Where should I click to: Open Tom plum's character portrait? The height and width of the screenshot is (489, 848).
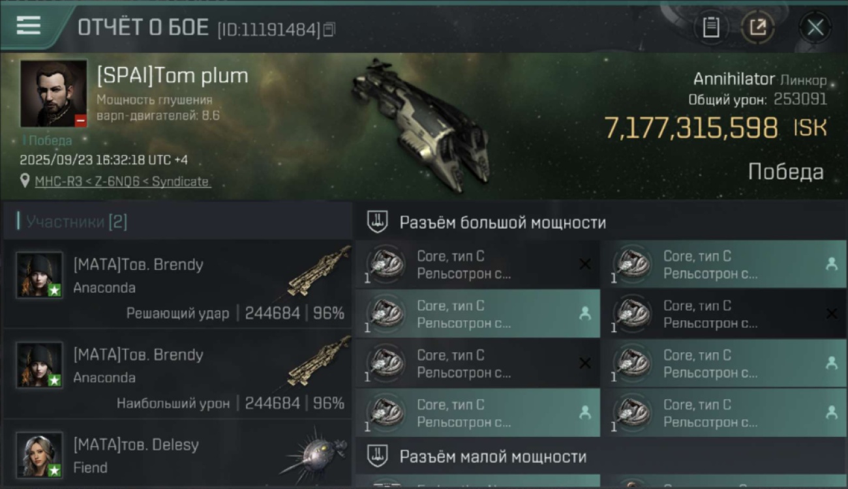(x=53, y=94)
